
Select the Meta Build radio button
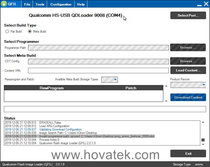pyautogui.click(x=30, y=32)
